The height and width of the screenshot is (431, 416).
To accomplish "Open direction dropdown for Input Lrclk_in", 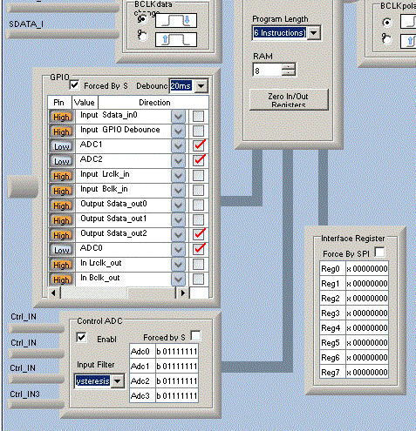I will click(x=178, y=176).
